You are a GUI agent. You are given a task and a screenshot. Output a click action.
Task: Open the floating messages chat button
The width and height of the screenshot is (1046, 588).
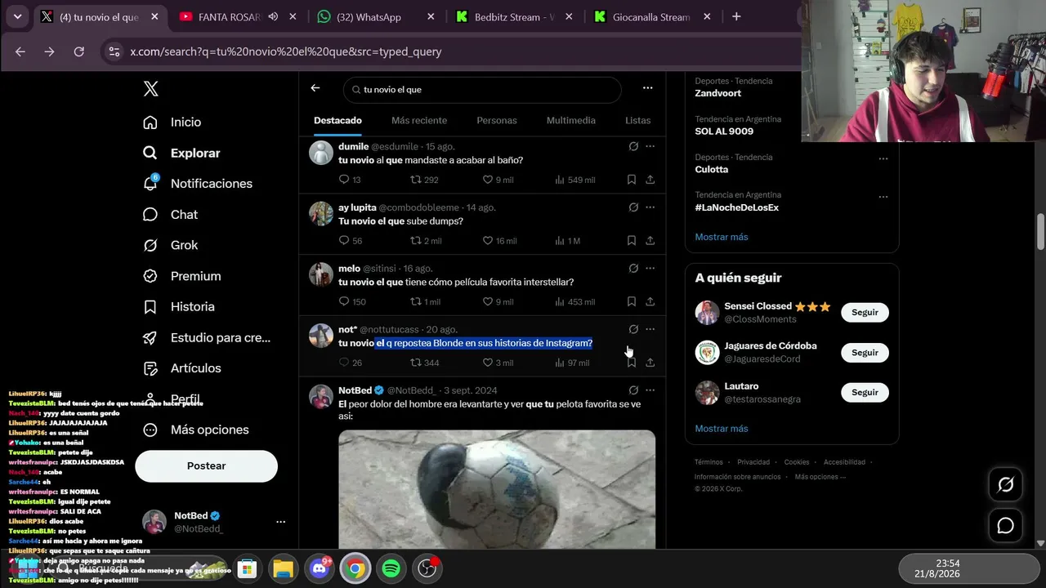1006,526
